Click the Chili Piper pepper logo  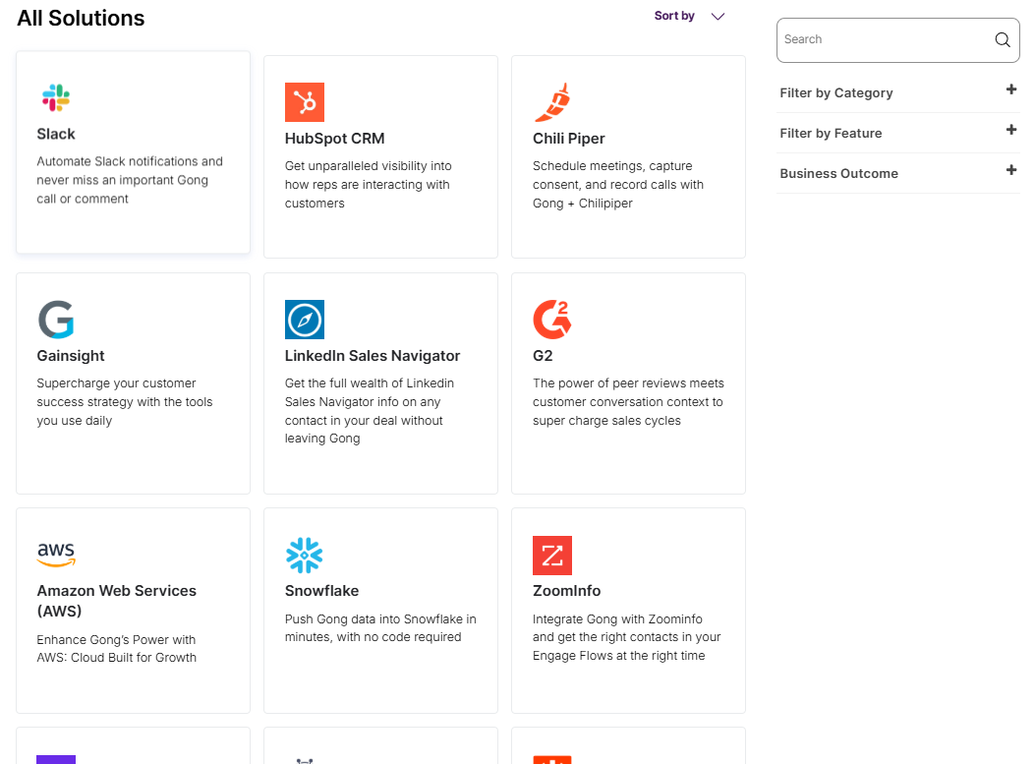coord(552,102)
